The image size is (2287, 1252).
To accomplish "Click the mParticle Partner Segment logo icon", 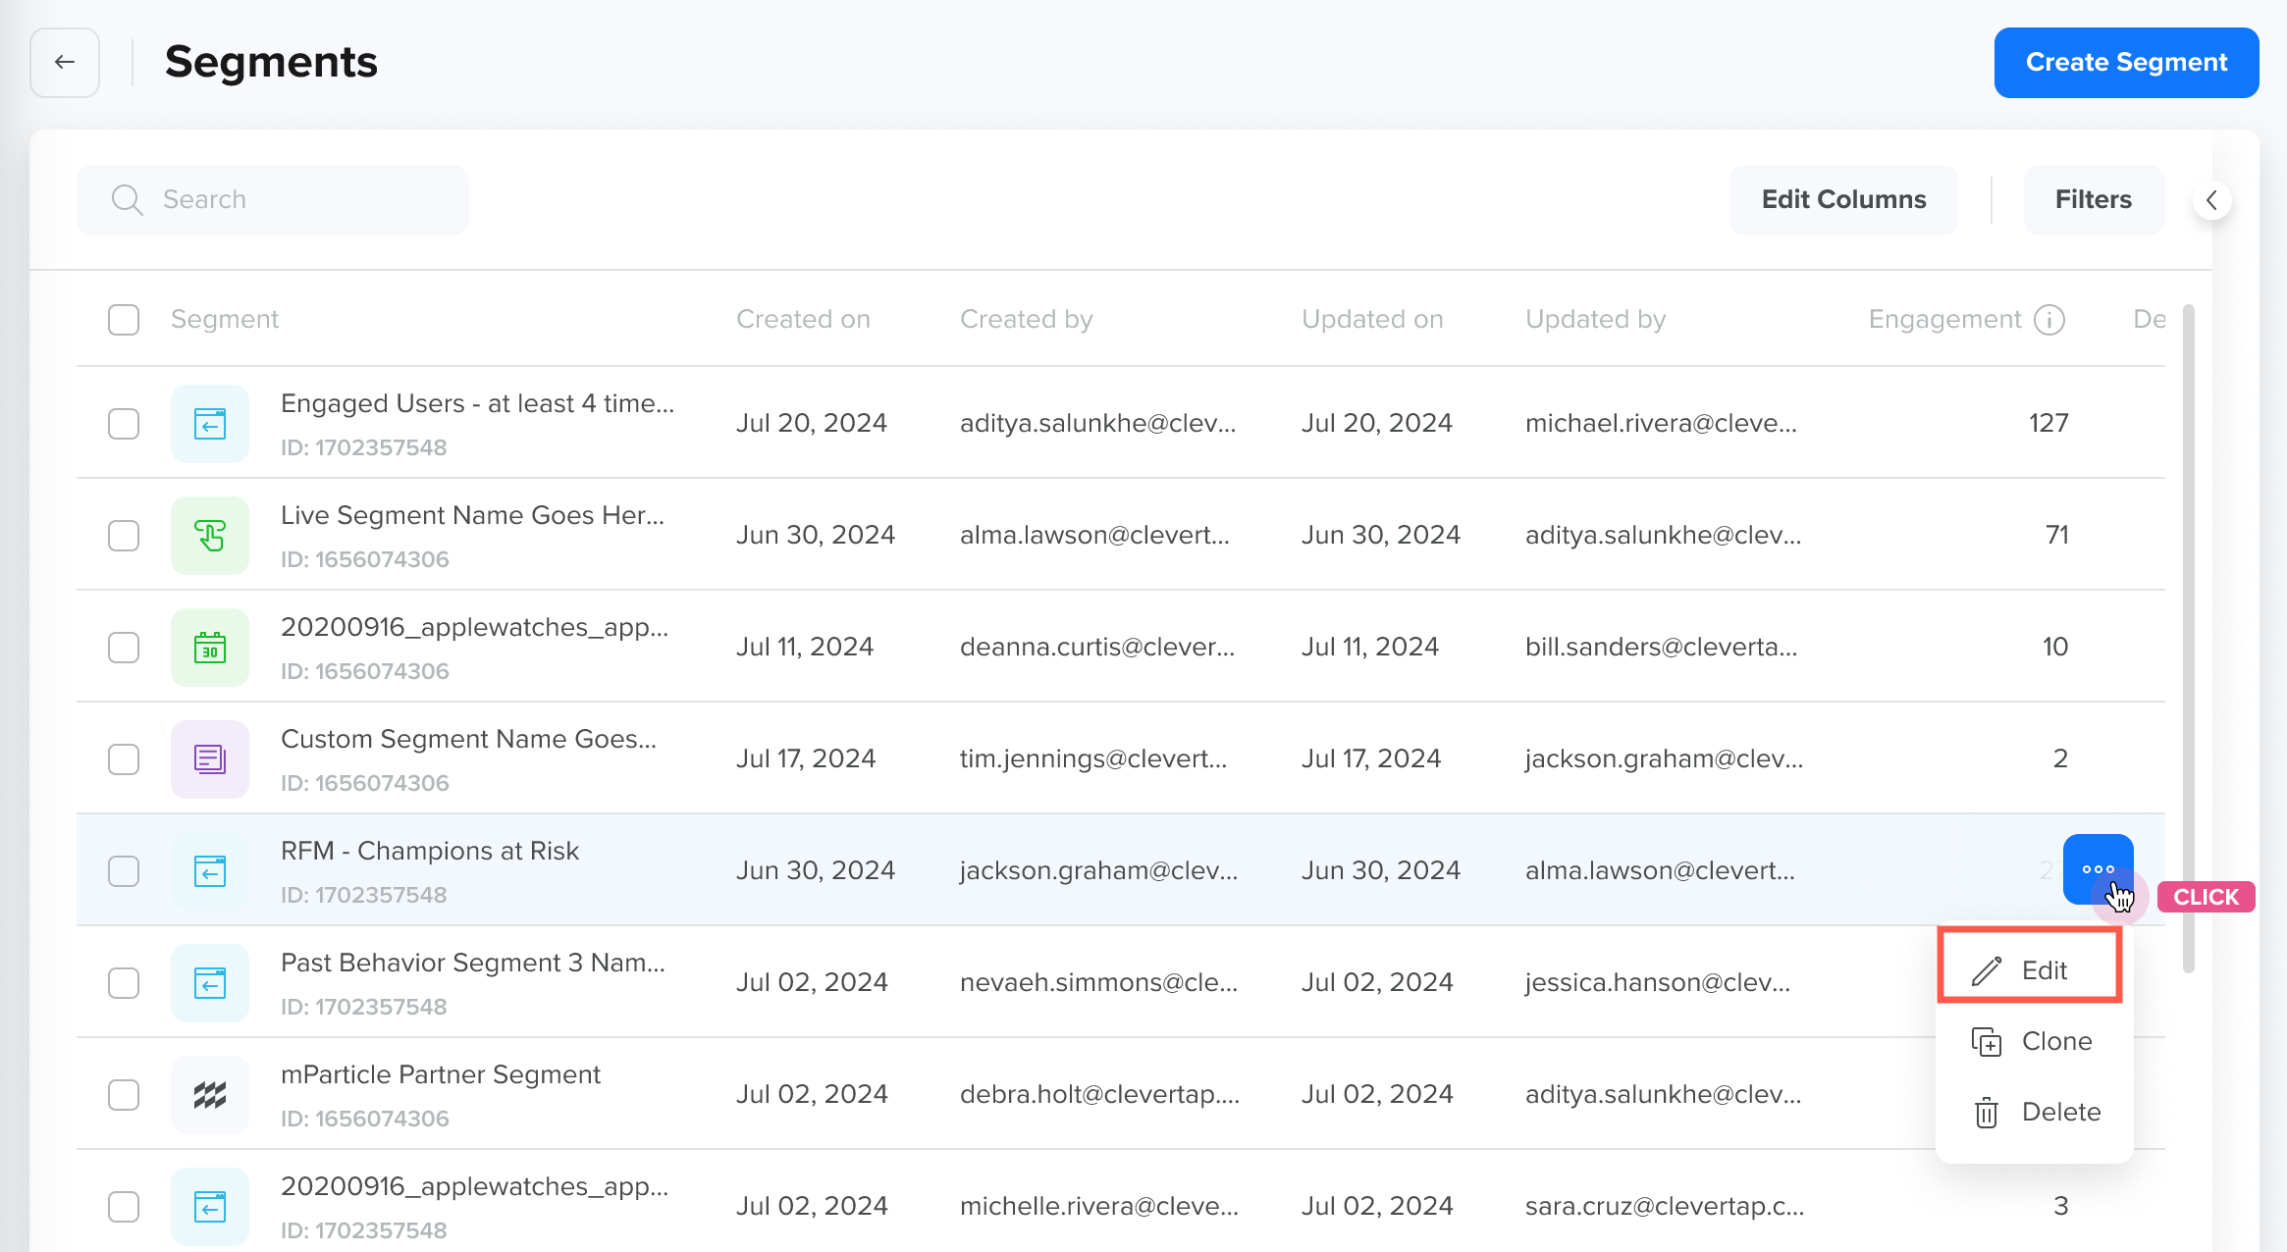I will pos(210,1095).
